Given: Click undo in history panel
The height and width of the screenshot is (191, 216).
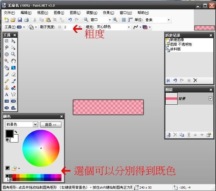Looking at the screenshot, I should coord(175,80).
